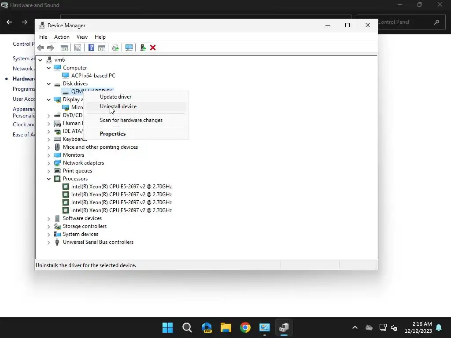
Task: Click the Network adapters category icon
Action: [57, 163]
